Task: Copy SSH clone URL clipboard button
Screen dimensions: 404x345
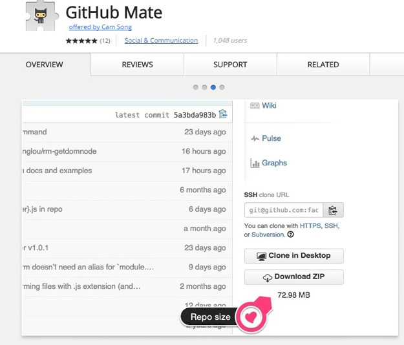Action: click(x=333, y=210)
